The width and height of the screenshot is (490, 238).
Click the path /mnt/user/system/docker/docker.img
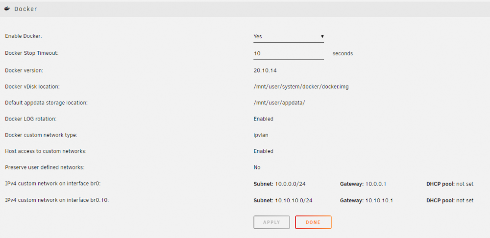coord(301,87)
